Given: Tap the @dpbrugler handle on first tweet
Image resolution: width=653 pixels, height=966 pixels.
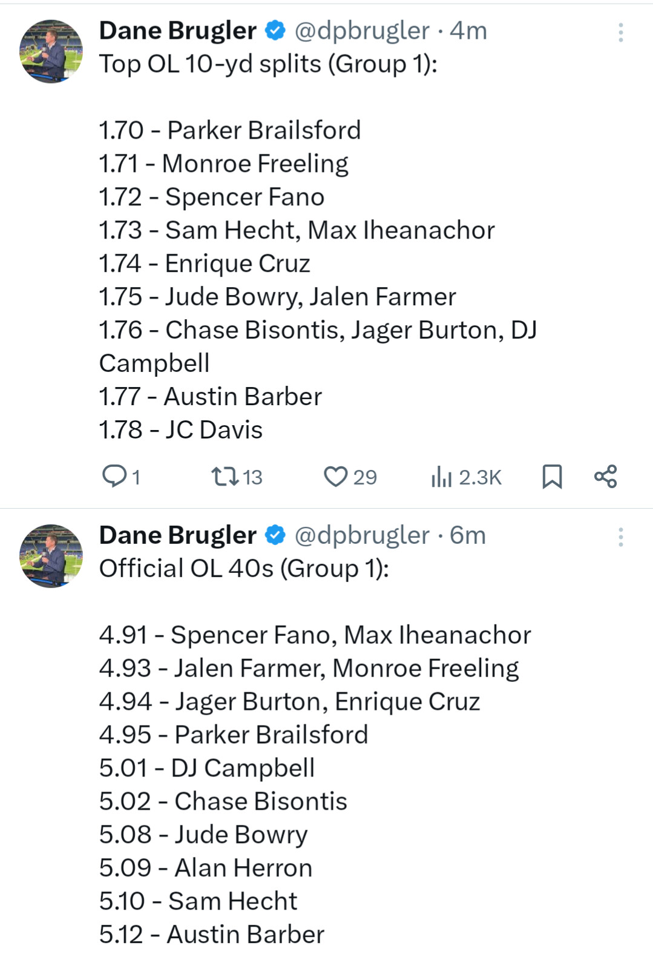Looking at the screenshot, I should [362, 31].
